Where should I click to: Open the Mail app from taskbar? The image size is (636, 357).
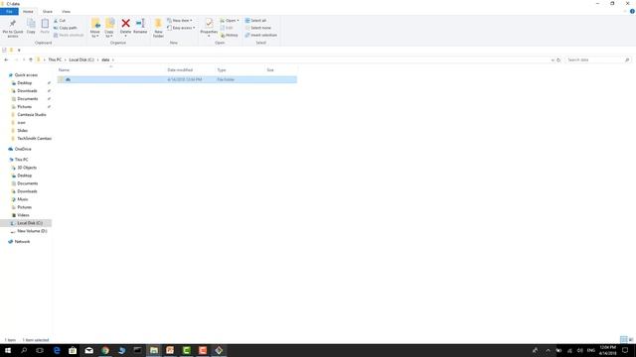click(88, 350)
